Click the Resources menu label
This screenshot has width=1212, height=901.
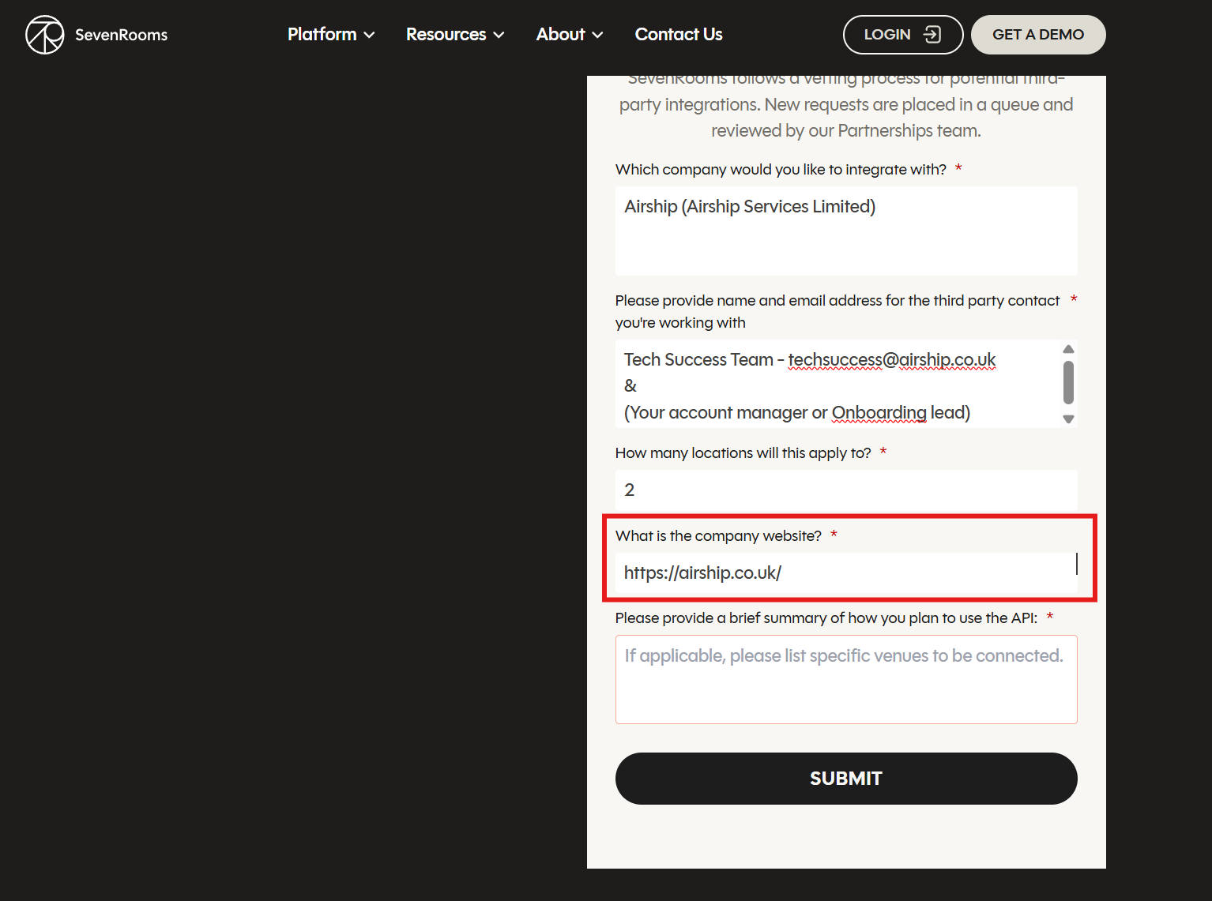pos(446,35)
